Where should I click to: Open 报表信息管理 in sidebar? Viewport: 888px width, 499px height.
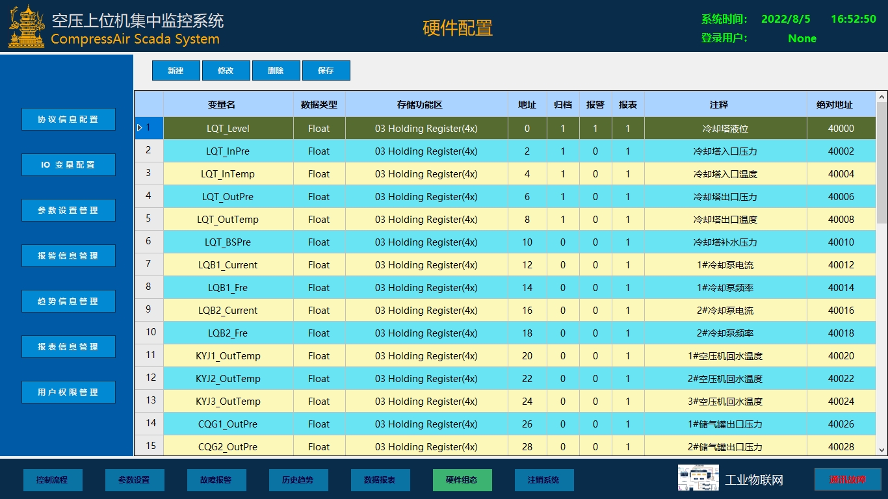click(x=68, y=347)
